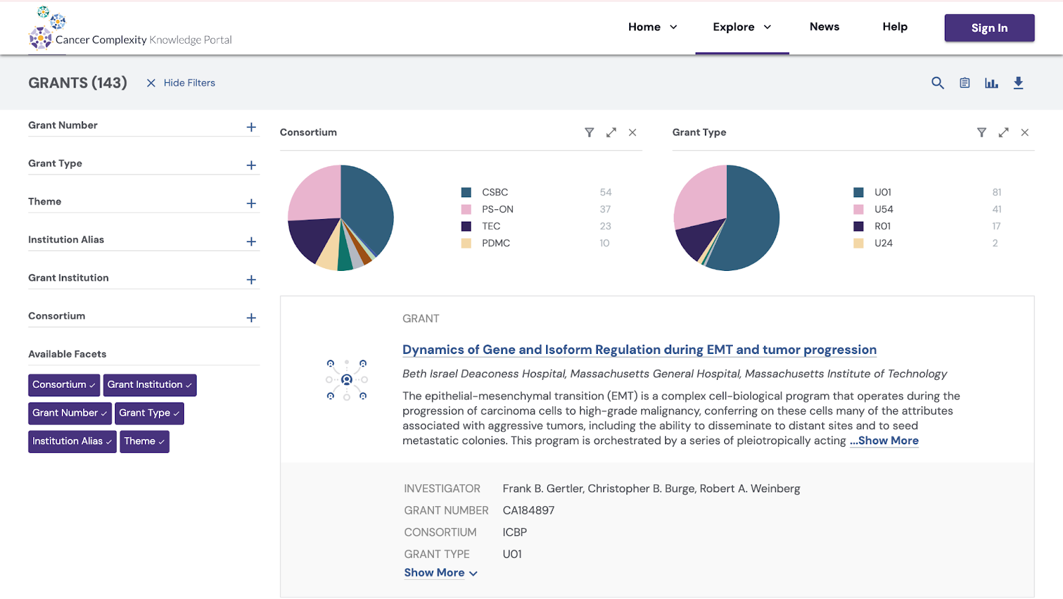Go to the Help page

point(894,27)
